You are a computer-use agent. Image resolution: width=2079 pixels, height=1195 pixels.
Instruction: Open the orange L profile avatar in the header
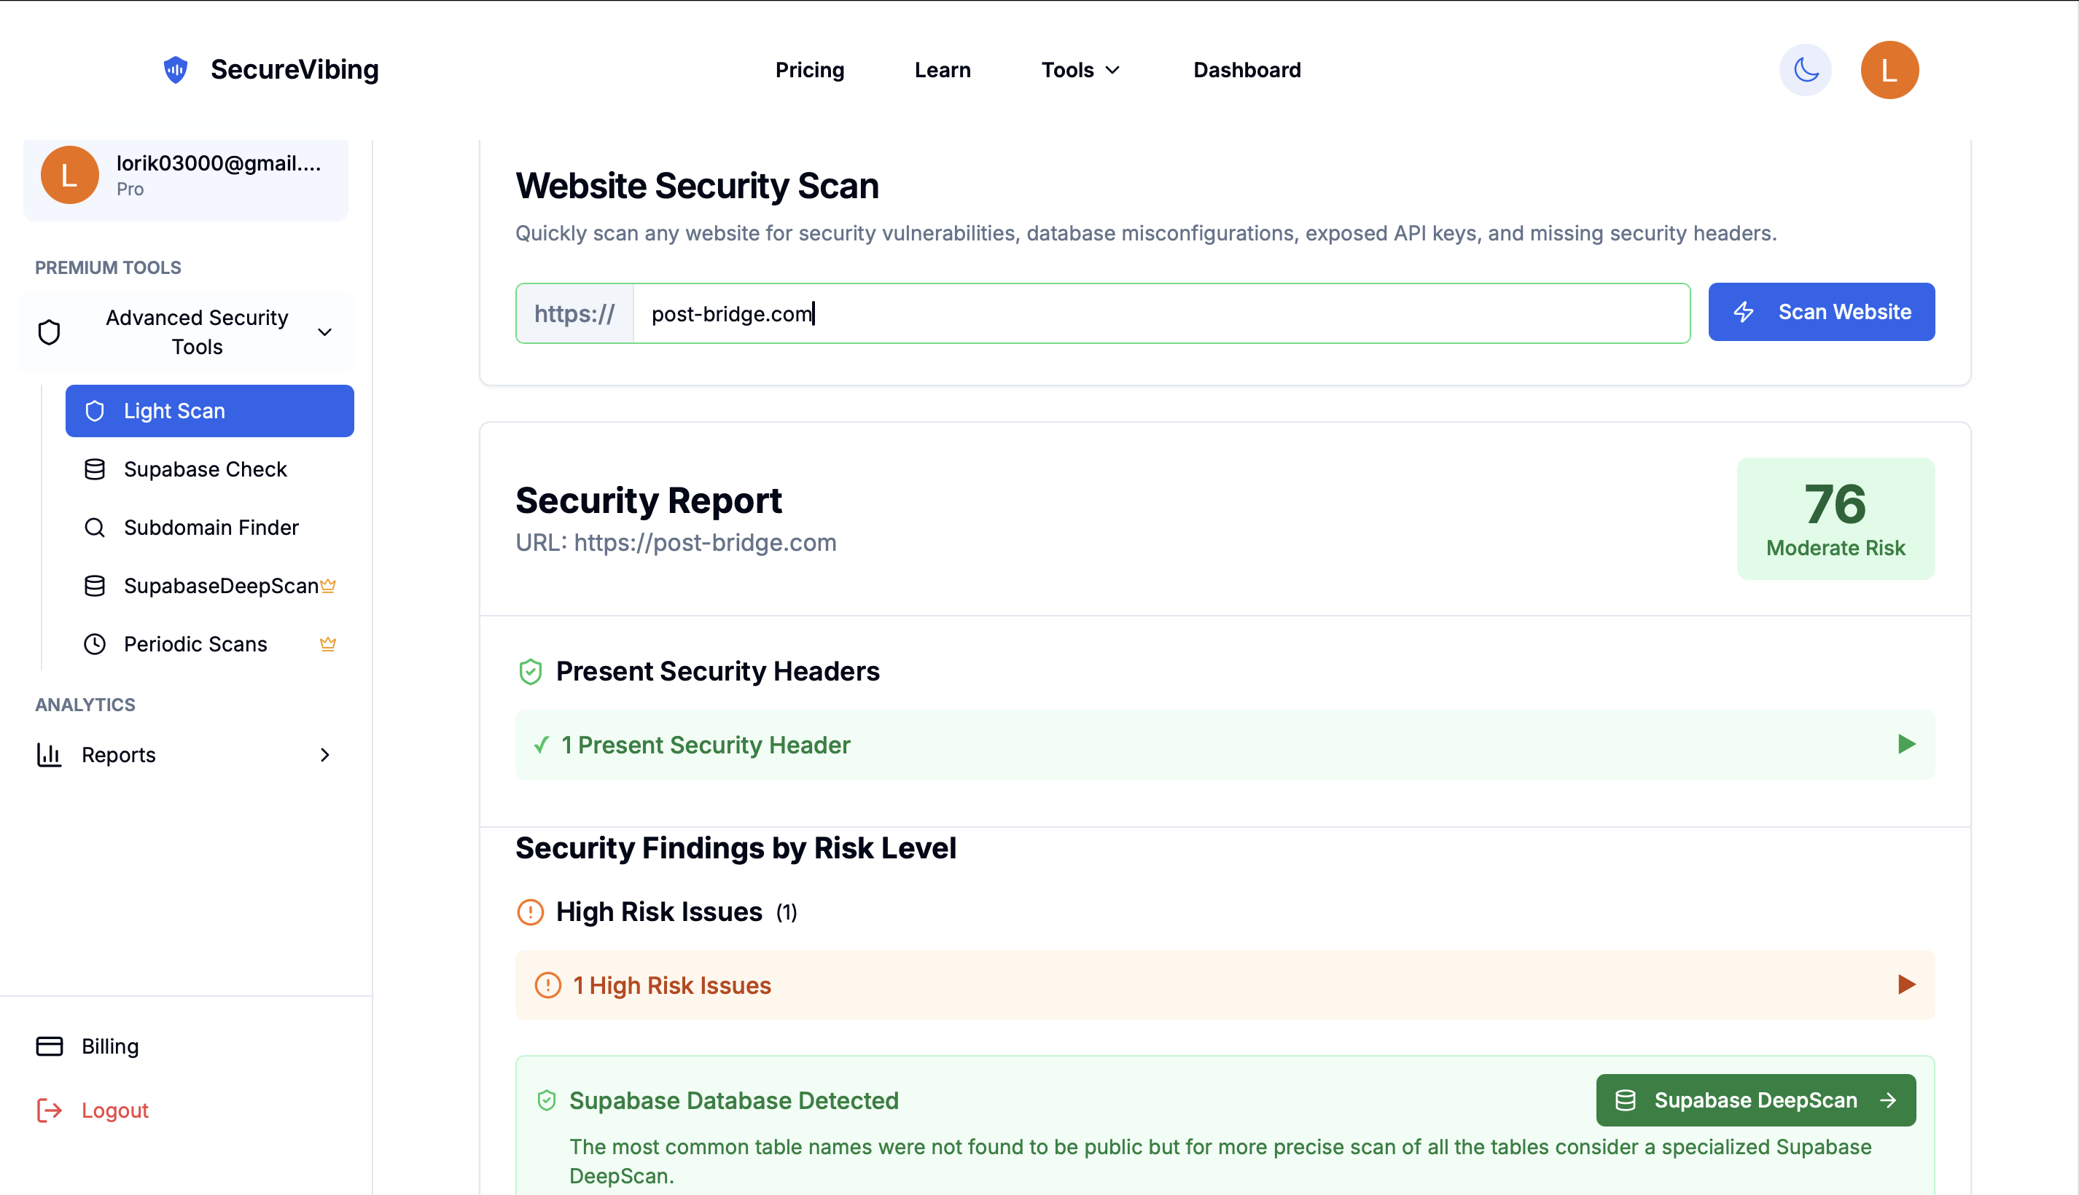pyautogui.click(x=1889, y=70)
